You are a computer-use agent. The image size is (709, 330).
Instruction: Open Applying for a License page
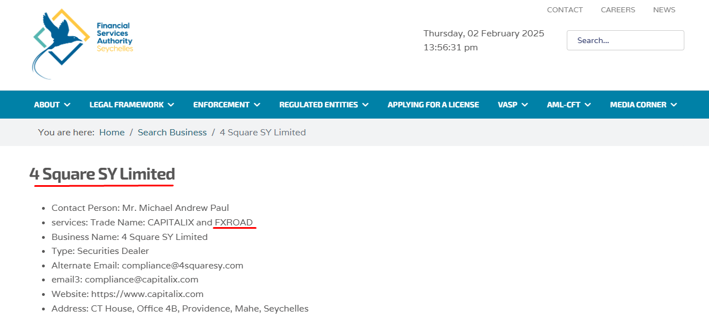[x=433, y=105]
